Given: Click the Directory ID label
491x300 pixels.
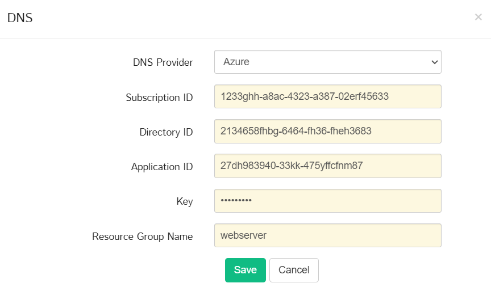Looking at the screenshot, I should 166,132.
